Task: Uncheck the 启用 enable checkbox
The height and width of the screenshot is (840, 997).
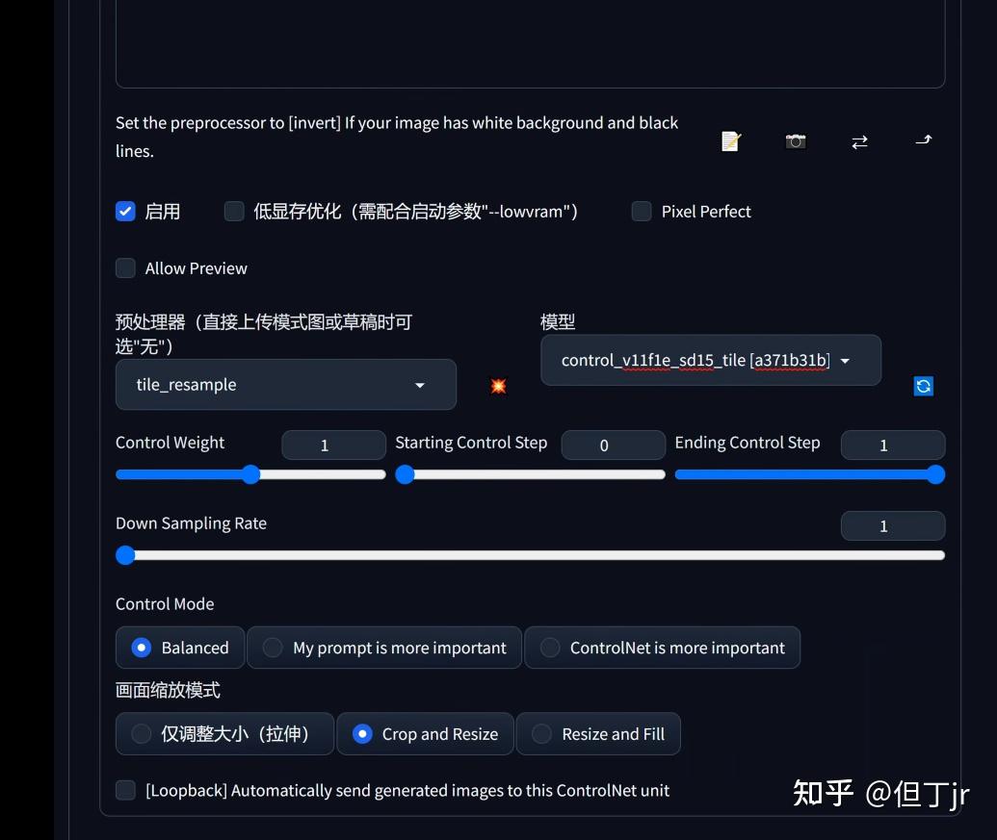Action: point(125,211)
